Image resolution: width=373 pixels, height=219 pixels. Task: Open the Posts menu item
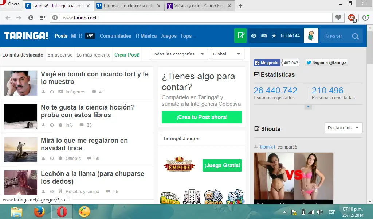point(61,36)
